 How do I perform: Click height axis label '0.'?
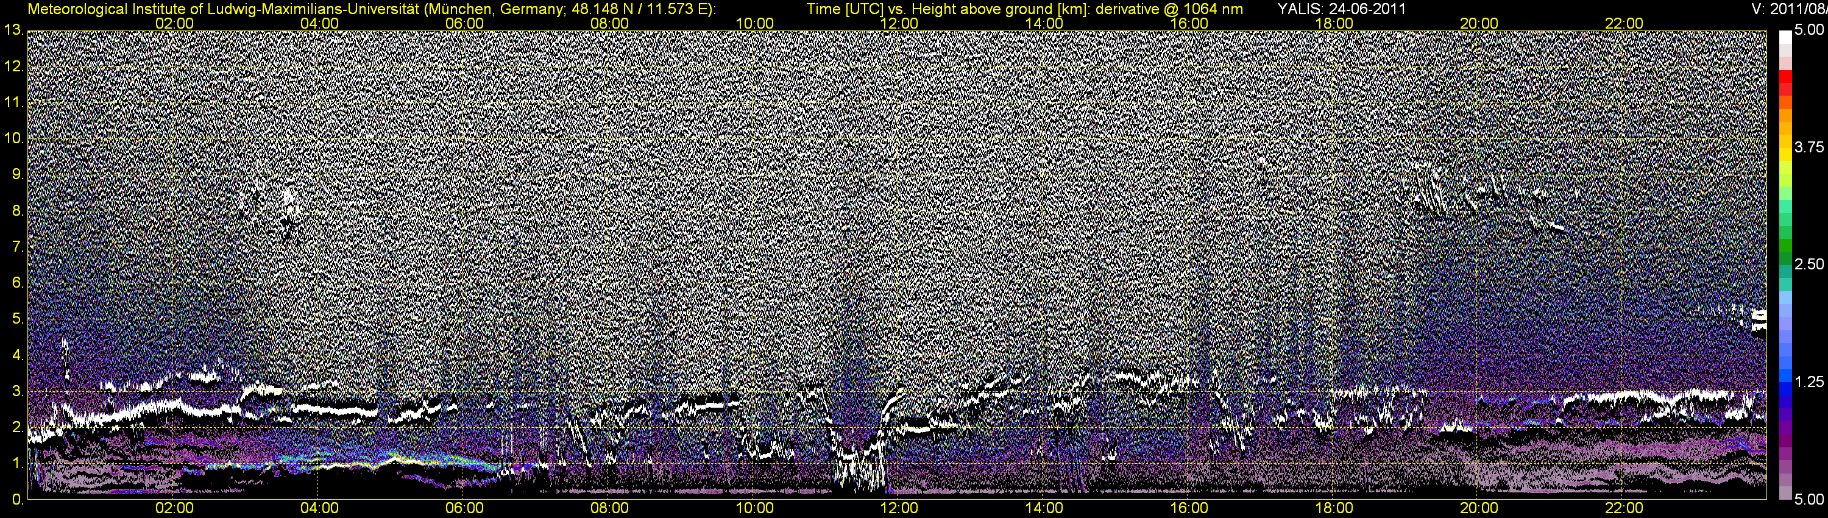[18, 500]
